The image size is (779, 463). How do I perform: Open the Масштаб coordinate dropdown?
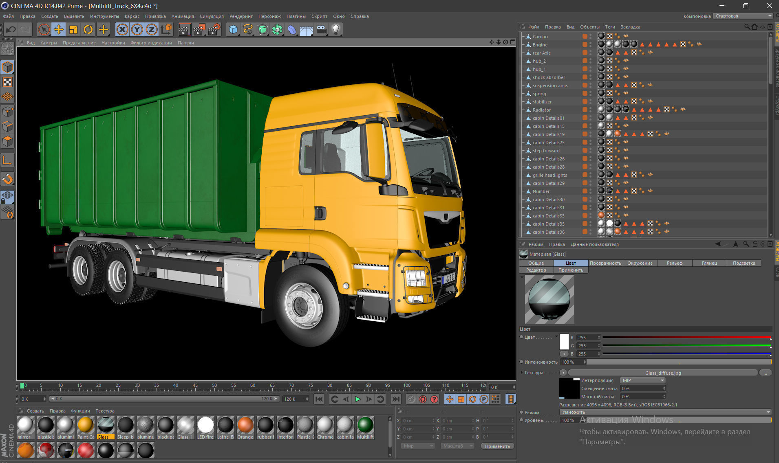457,446
